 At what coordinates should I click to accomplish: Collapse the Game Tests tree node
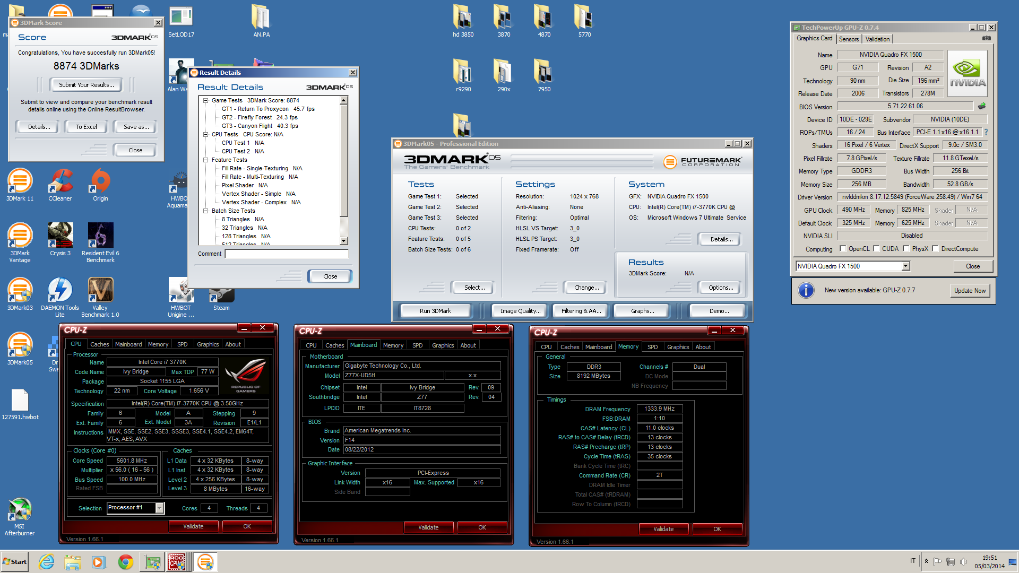click(205, 100)
